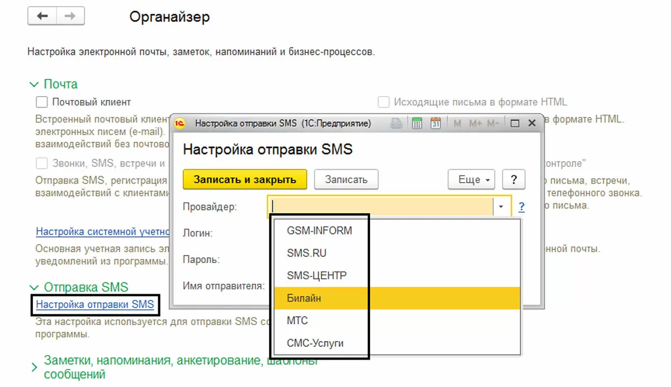The image size is (671, 387).
Task: Click the Записать и закрыть button
Action: point(245,180)
